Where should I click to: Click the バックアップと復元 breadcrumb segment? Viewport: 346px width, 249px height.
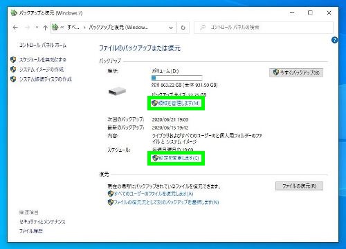[118, 28]
